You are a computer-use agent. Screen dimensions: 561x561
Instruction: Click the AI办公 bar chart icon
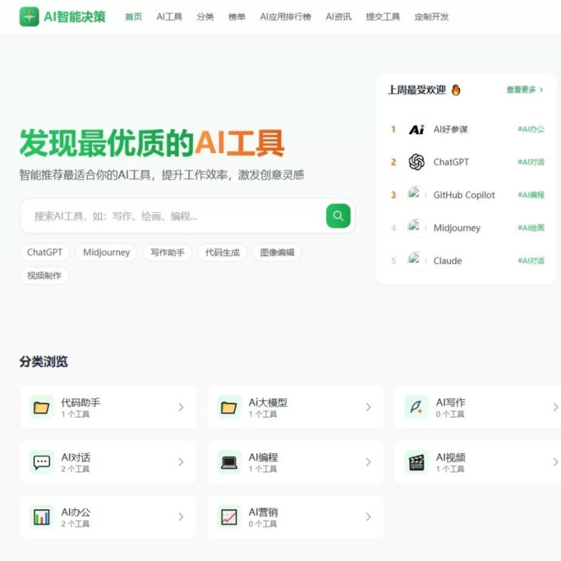[41, 516]
